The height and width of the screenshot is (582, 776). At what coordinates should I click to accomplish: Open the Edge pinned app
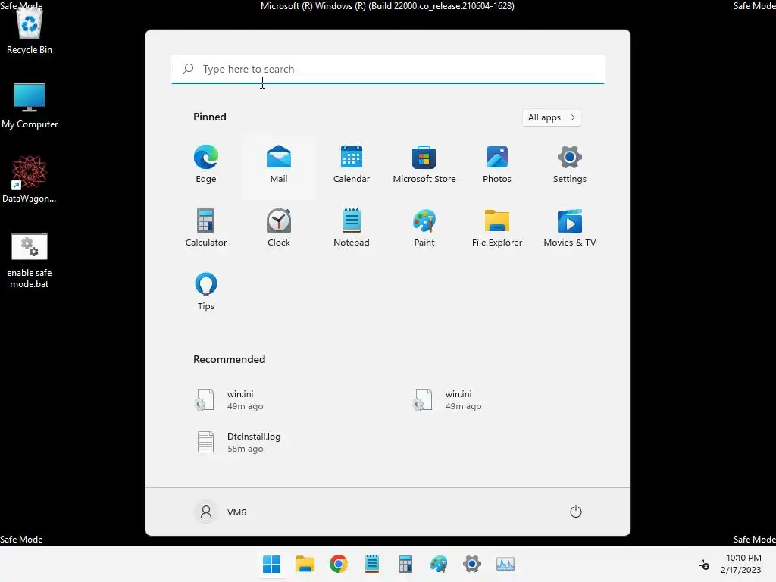click(x=206, y=164)
